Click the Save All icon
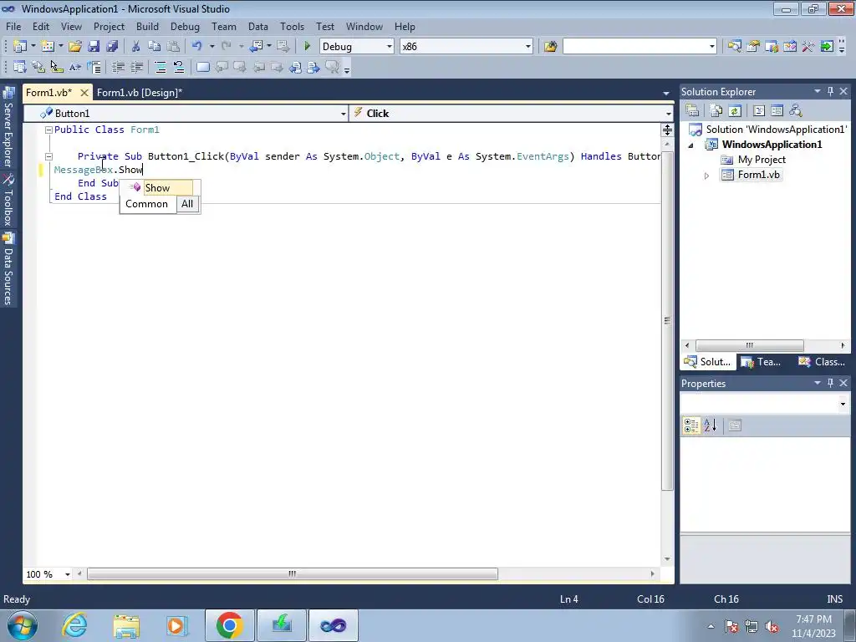This screenshot has width=856, height=642. (113, 47)
